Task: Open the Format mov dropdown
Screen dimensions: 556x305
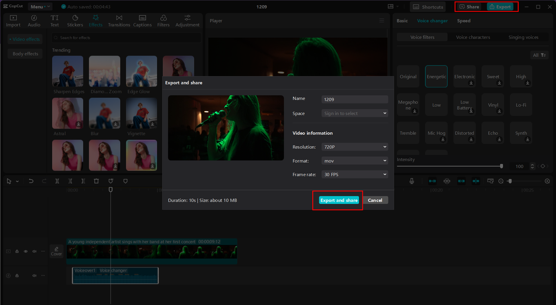Action: pyautogui.click(x=355, y=161)
